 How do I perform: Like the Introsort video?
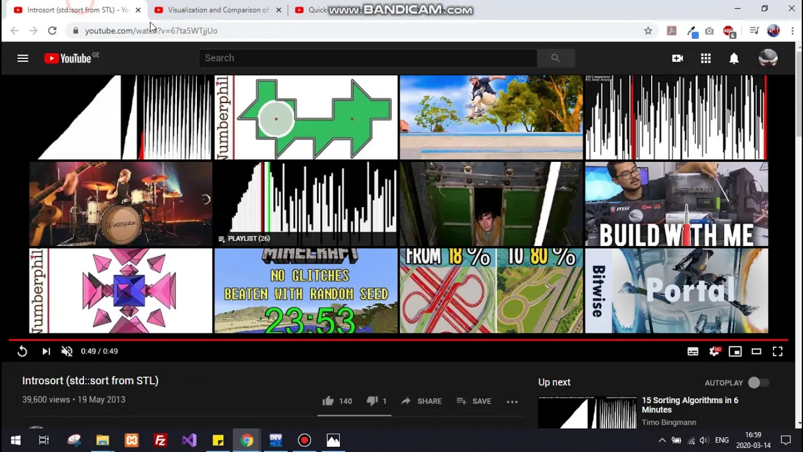337,401
